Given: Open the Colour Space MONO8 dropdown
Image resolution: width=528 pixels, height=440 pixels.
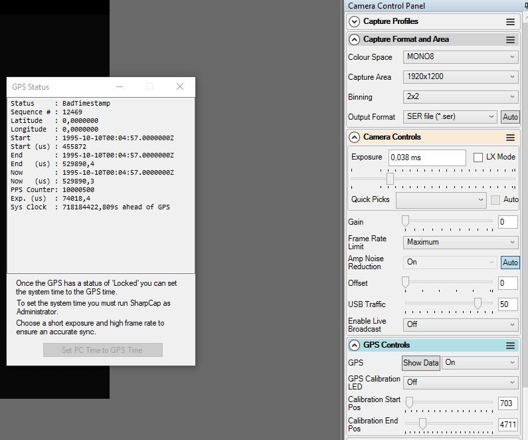Looking at the screenshot, I should (x=460, y=57).
